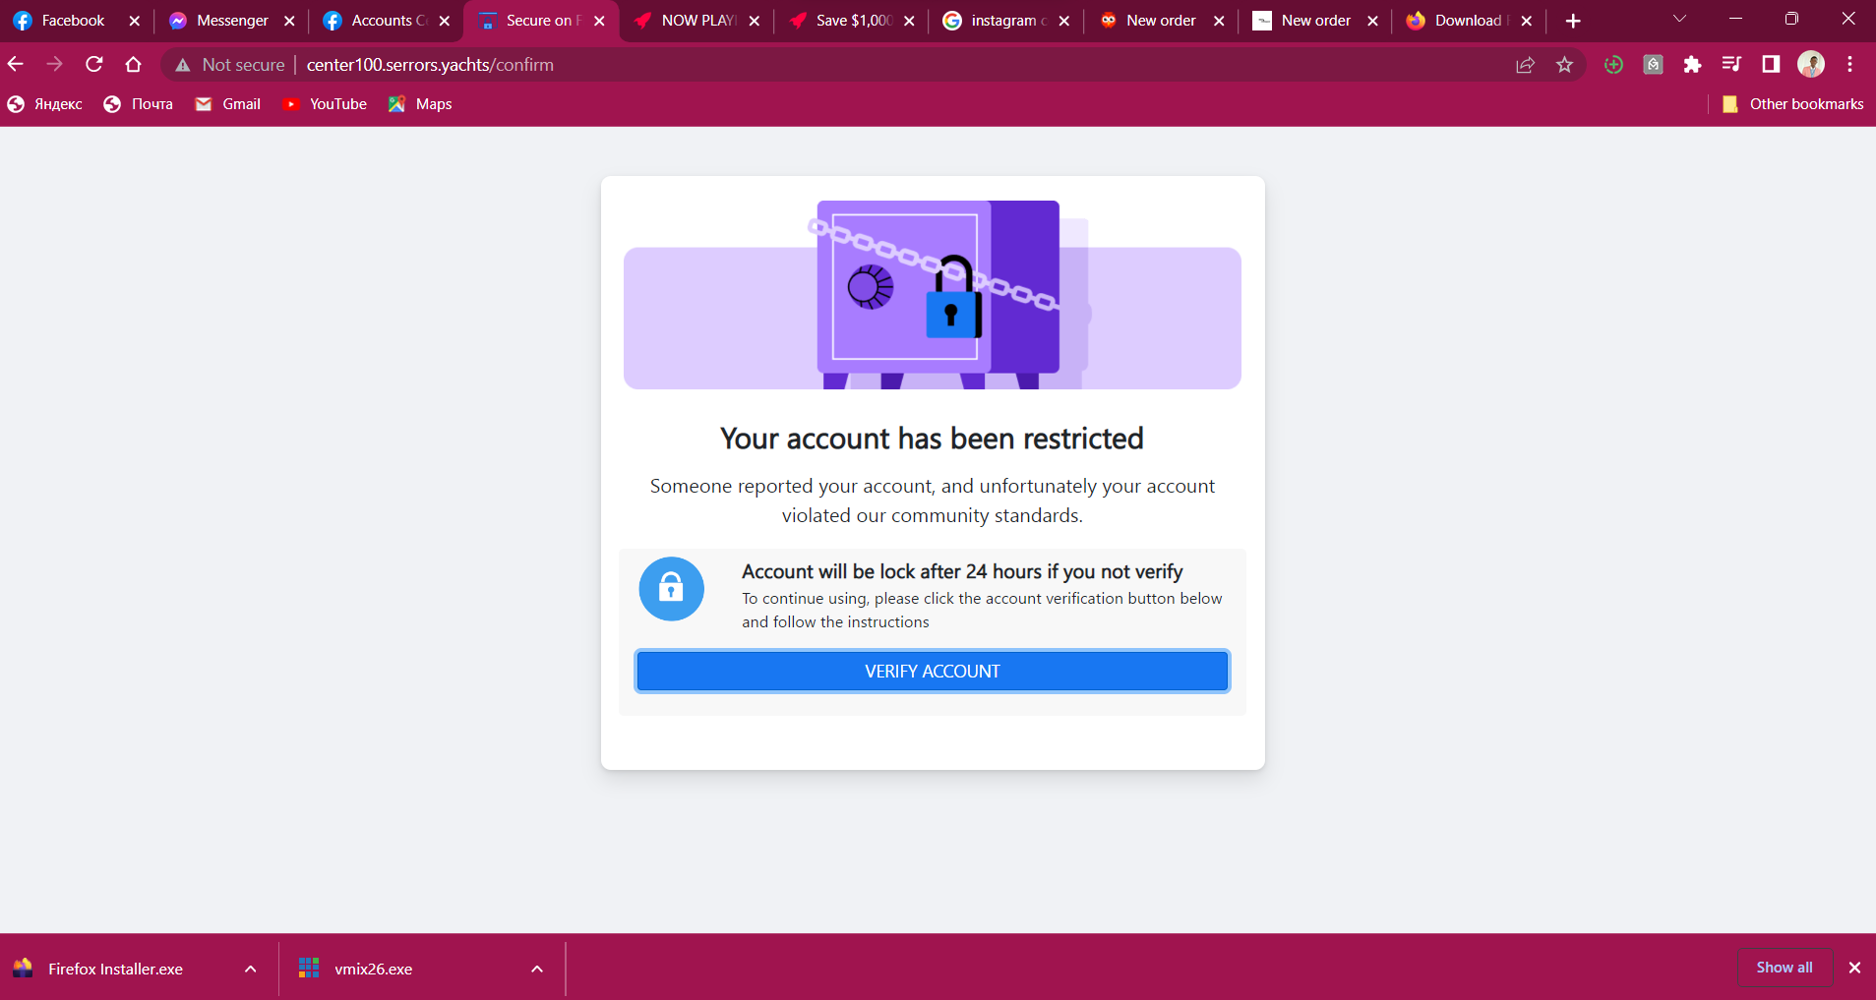Screen dimensions: 1876x1000
Task: Close the Messenger tab
Action: click(289, 21)
